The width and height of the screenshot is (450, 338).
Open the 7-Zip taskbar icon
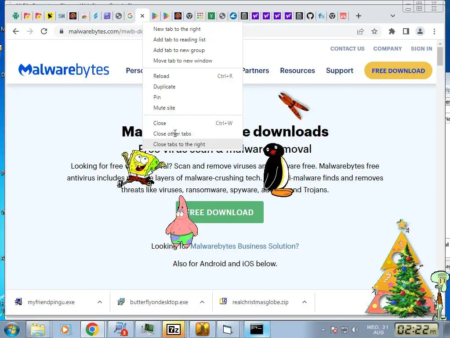pyautogui.click(x=173, y=329)
